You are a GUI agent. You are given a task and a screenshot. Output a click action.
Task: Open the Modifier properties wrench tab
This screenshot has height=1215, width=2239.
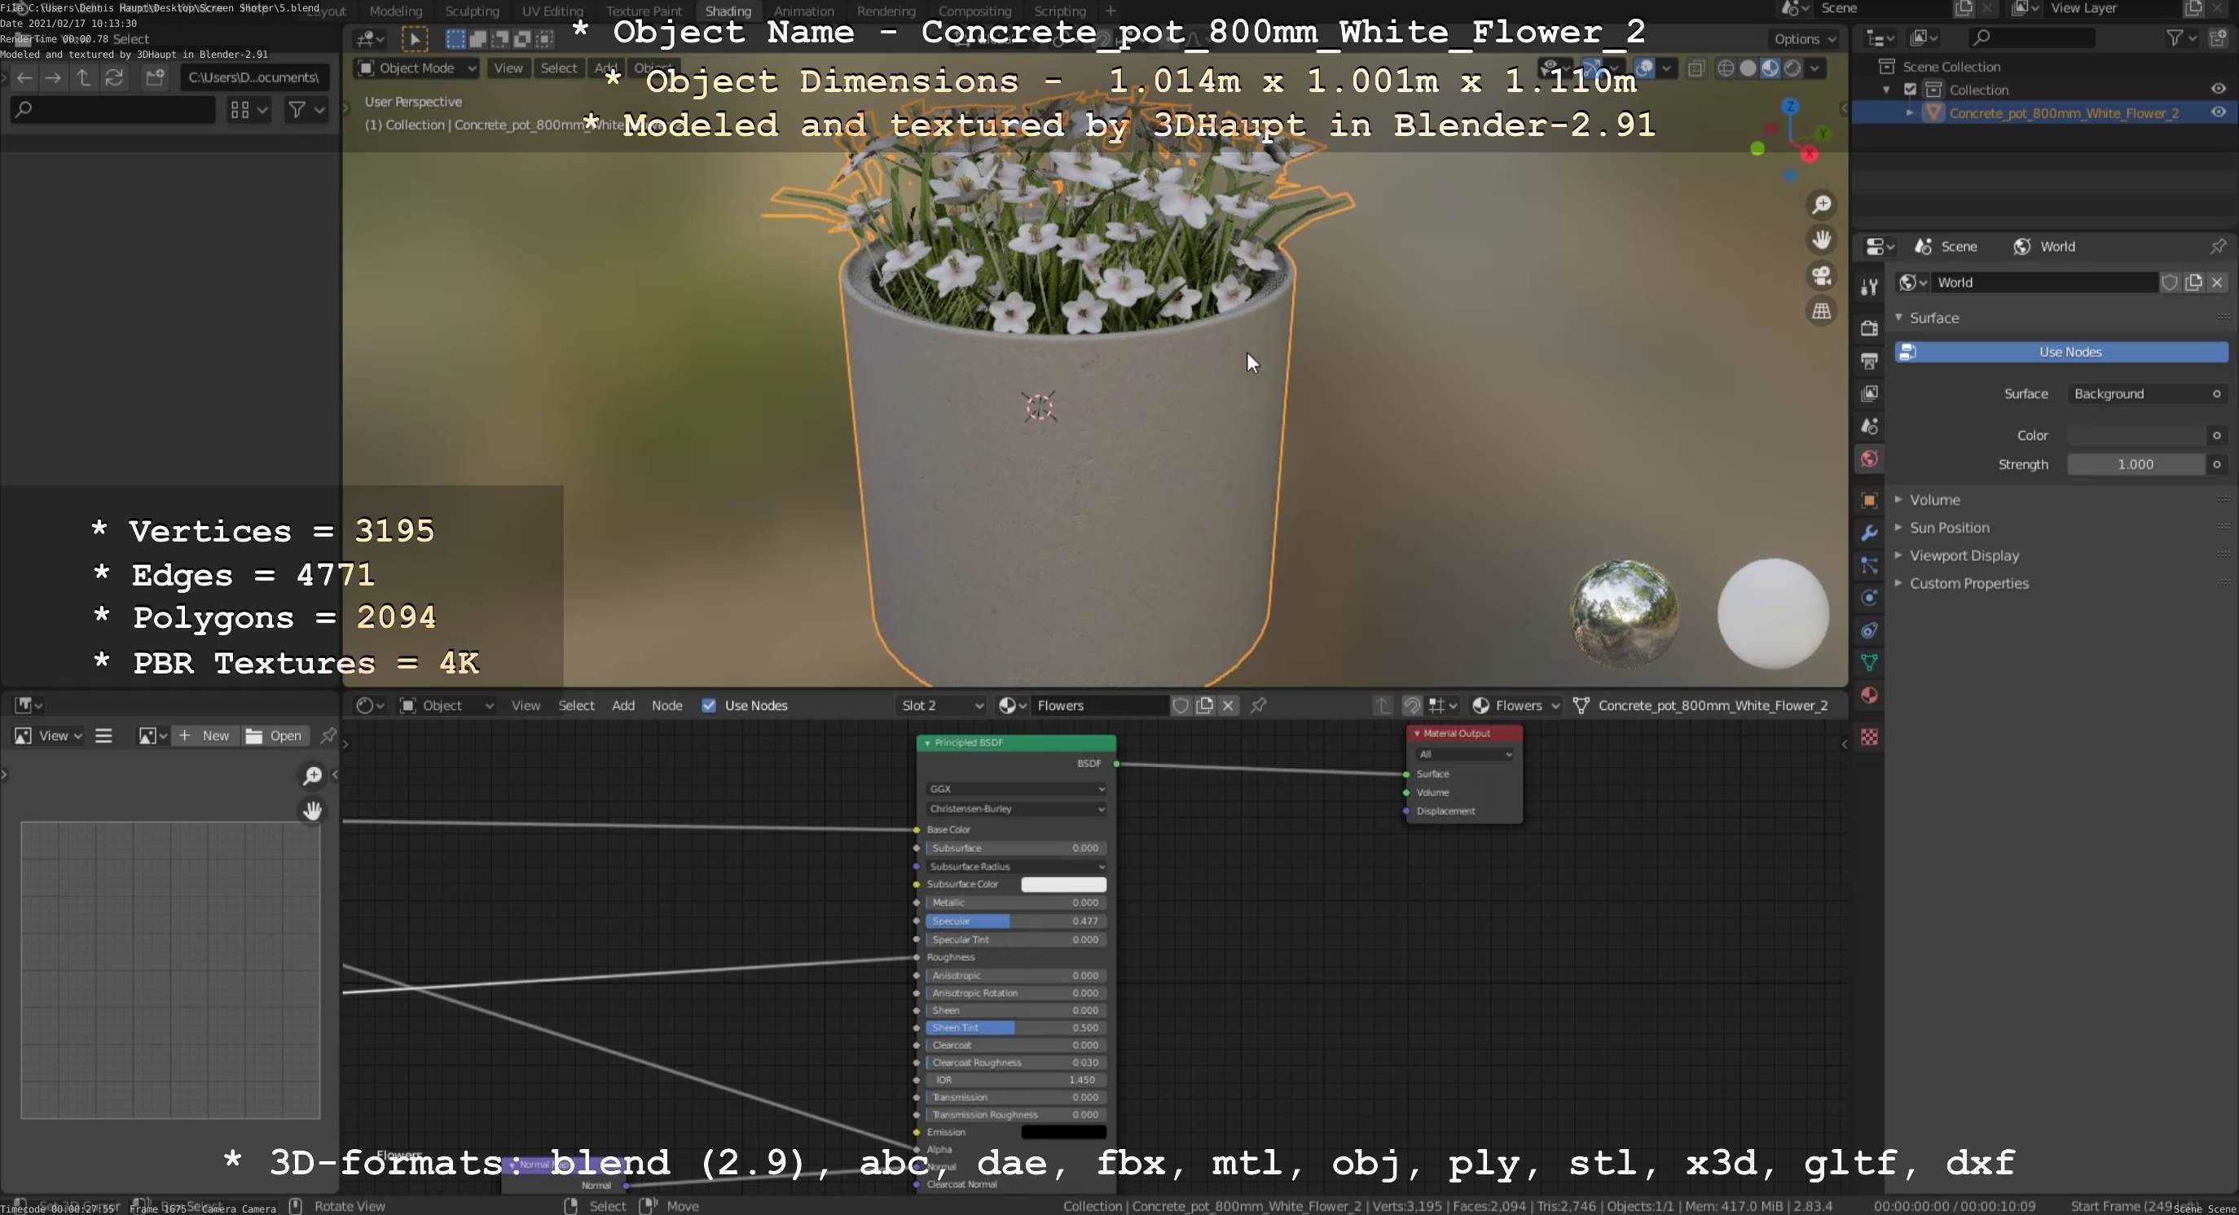click(x=1869, y=533)
